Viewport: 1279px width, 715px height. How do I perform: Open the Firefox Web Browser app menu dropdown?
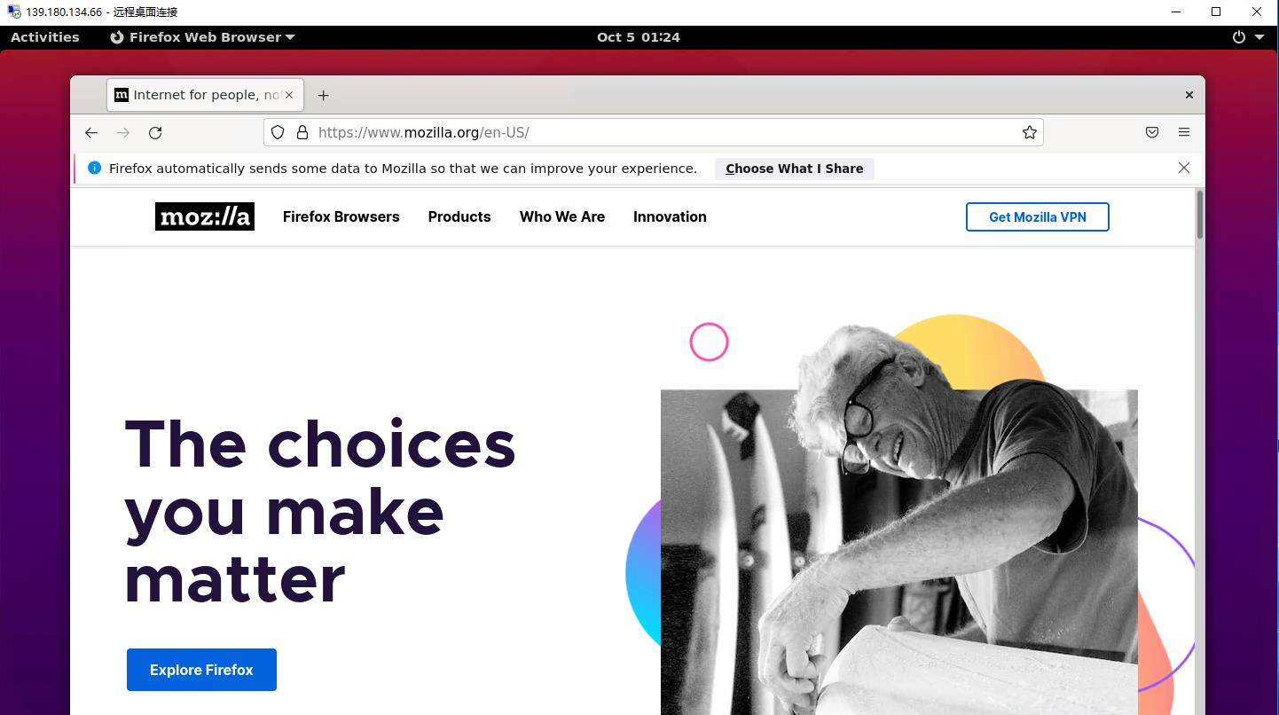click(202, 37)
